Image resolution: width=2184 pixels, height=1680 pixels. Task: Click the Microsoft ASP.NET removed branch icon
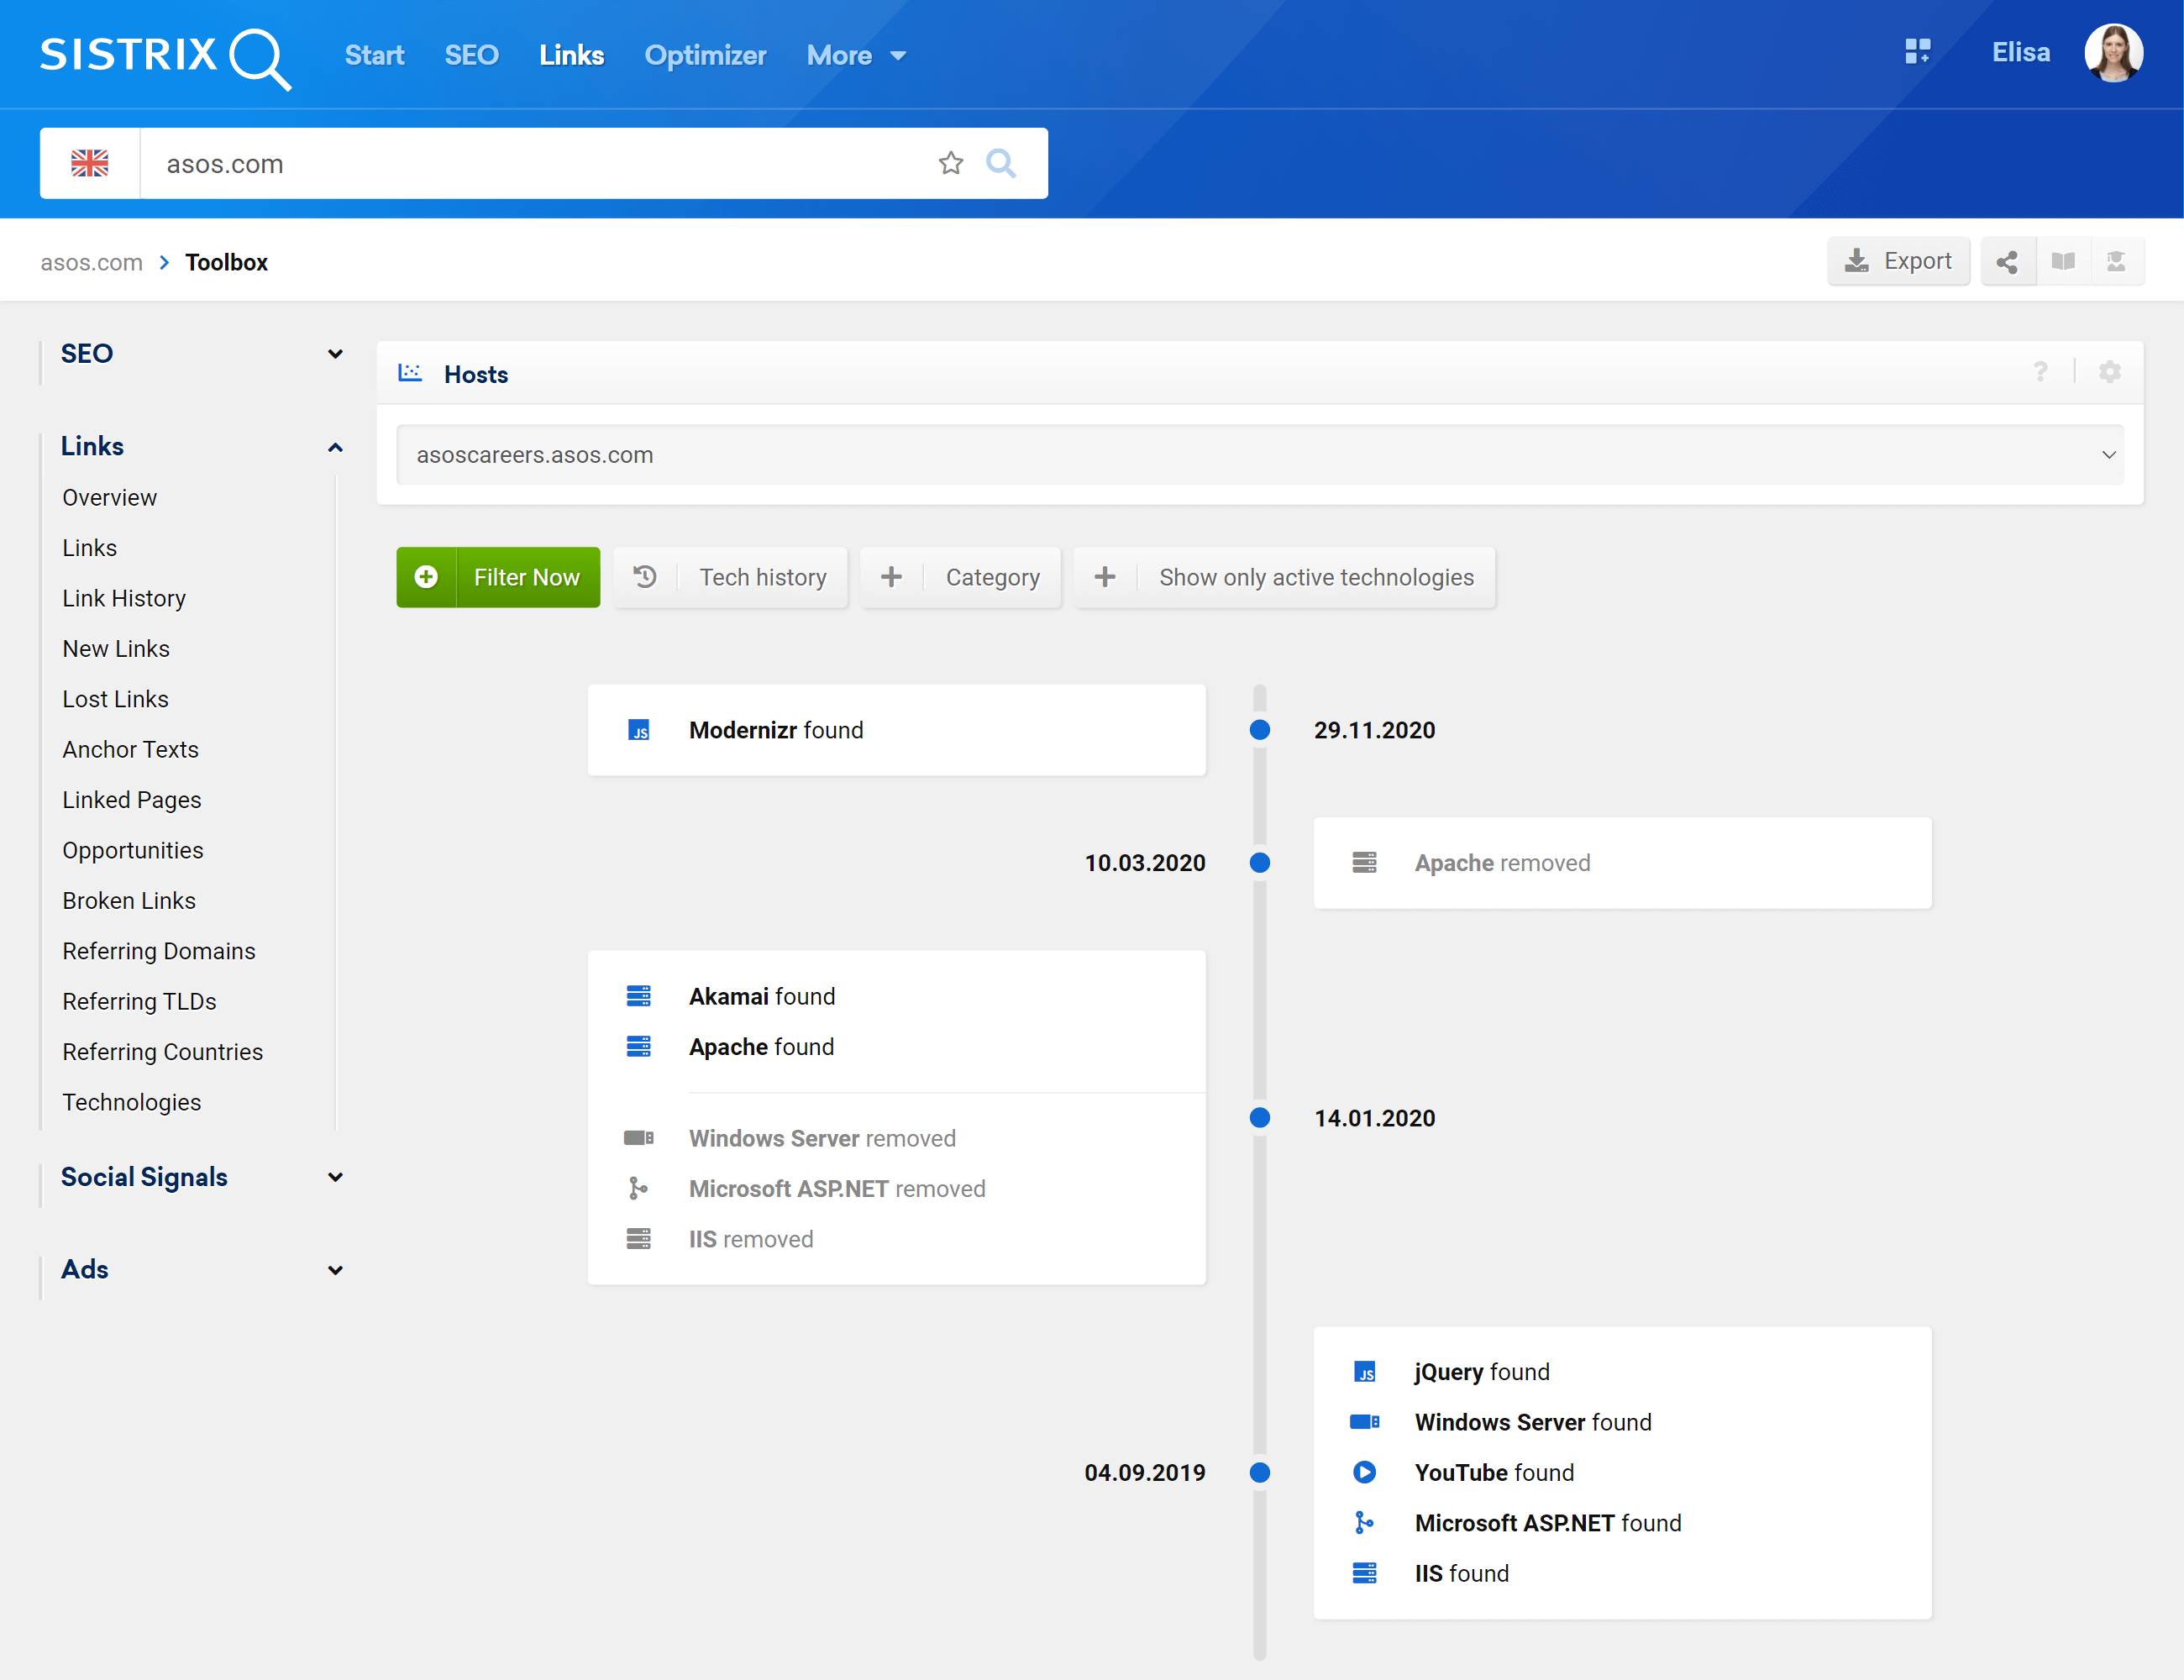tap(638, 1188)
